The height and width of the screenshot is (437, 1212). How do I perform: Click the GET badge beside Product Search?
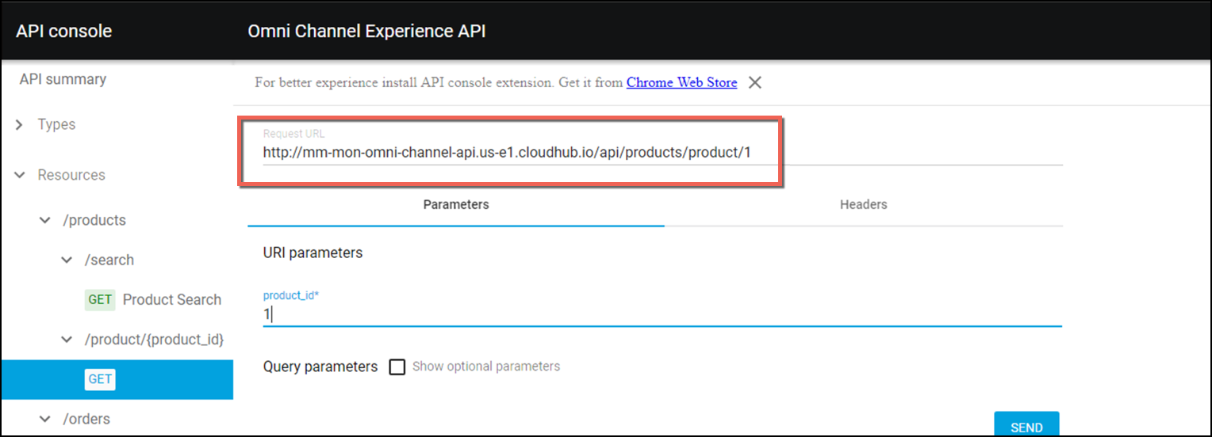point(100,299)
